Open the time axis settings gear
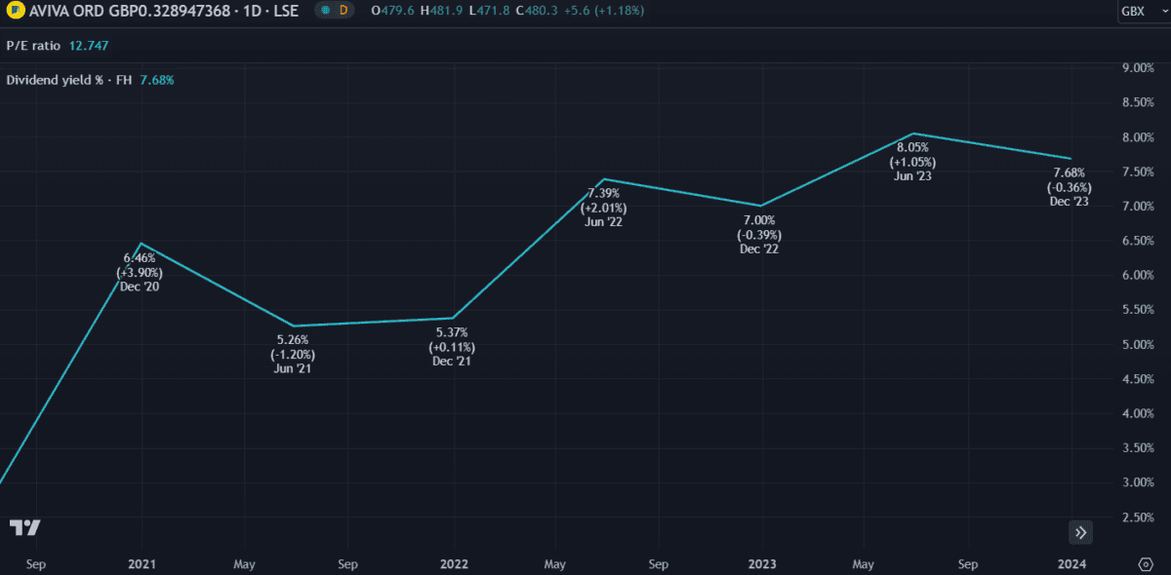This screenshot has width=1171, height=575. (1146, 564)
